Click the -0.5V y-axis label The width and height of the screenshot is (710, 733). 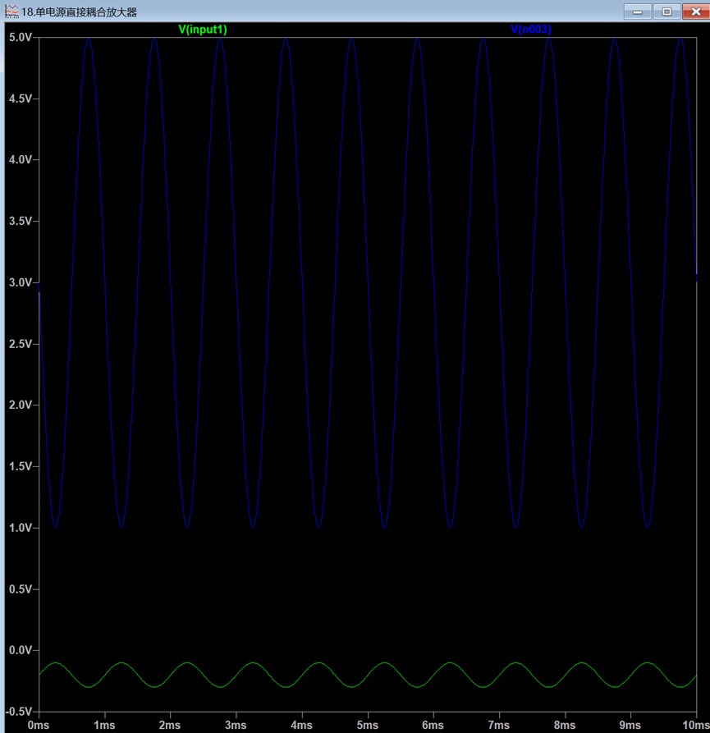point(19,712)
